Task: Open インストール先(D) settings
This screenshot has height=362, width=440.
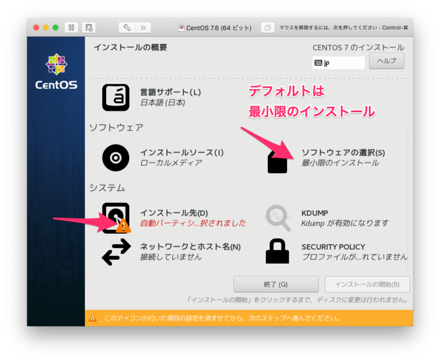Action: click(174, 213)
